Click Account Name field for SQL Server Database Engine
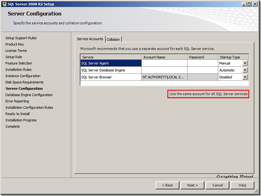Image resolution: width=261 pixels, height=196 pixels. (165, 70)
